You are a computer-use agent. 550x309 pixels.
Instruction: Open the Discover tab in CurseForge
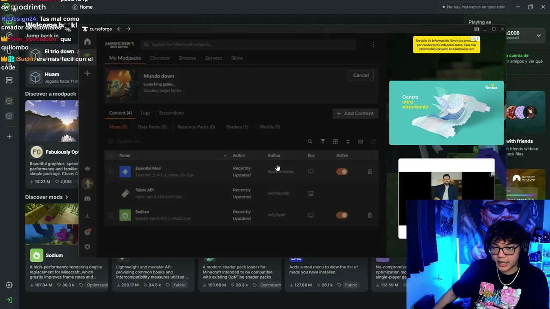[x=160, y=58]
